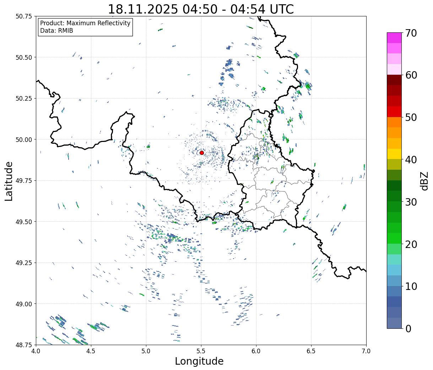Click longitude tick label 6.5
The image size is (433, 370).
[x=311, y=351]
